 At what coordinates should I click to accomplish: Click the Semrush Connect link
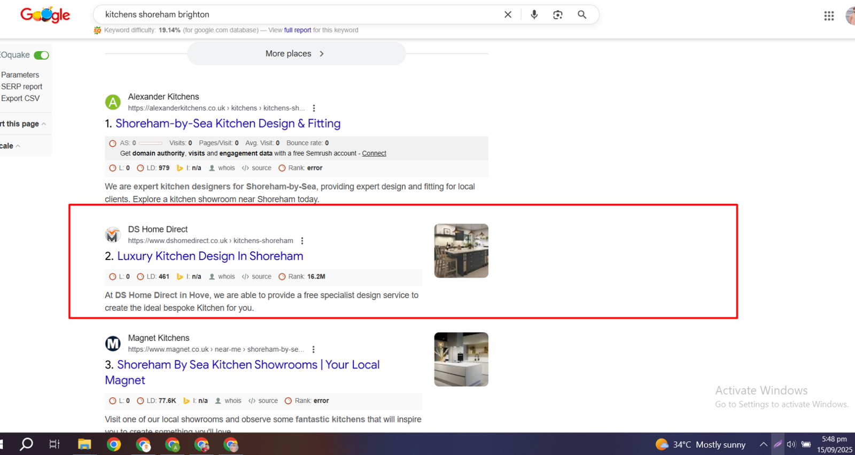coord(374,153)
